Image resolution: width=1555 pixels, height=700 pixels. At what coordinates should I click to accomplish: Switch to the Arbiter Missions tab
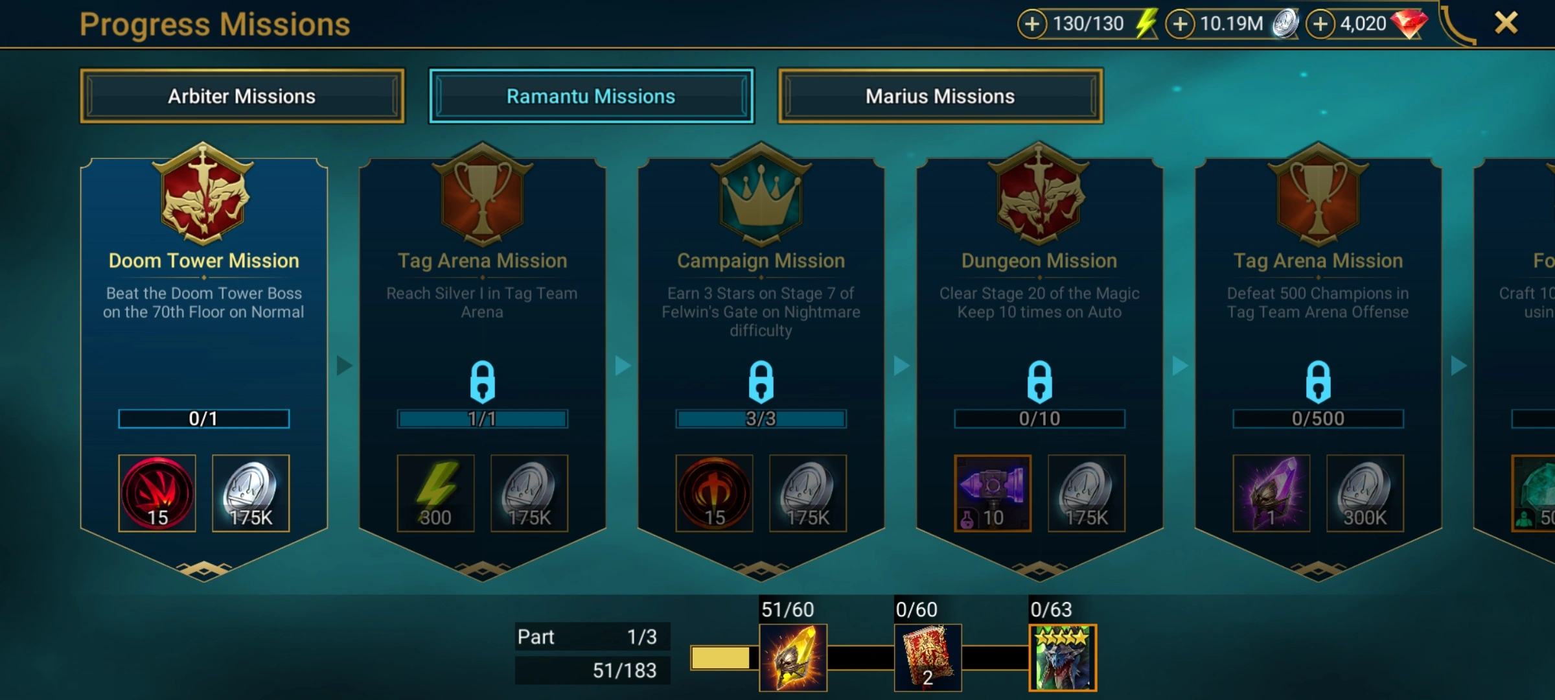click(x=242, y=96)
